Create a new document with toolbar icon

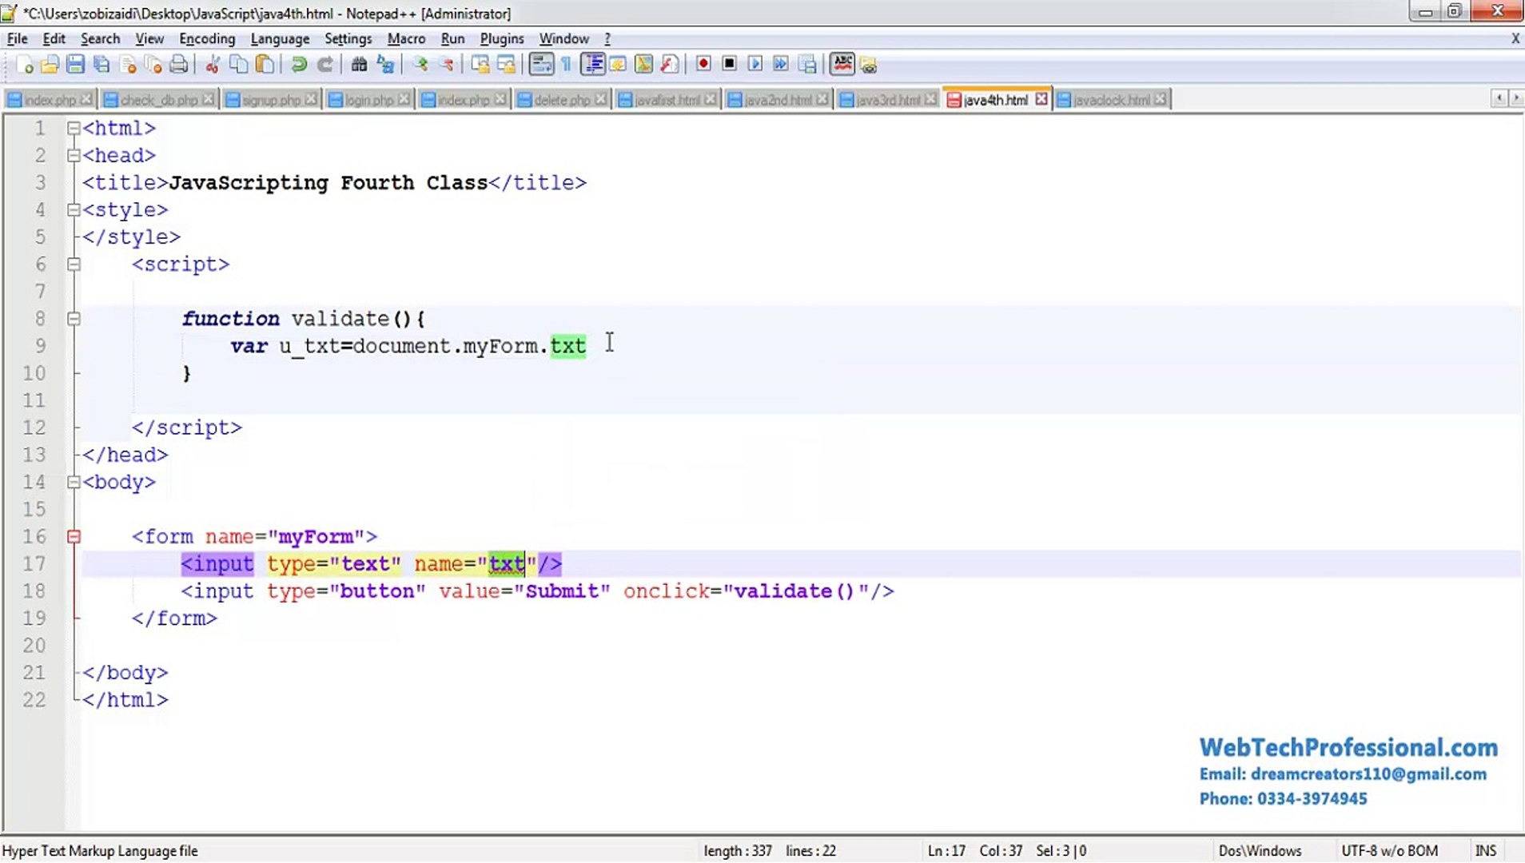pos(24,65)
